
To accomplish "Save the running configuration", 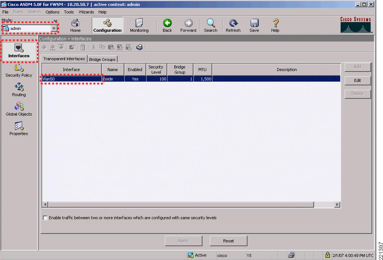I will coord(254,25).
